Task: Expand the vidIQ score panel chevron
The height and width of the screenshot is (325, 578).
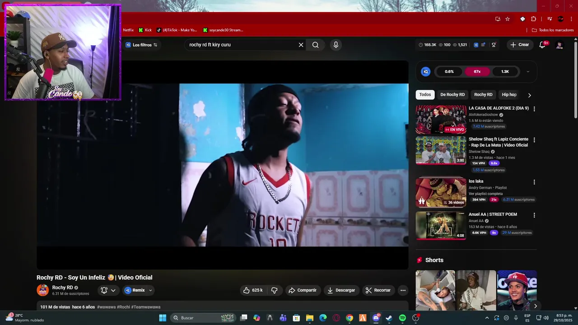Action: [528, 71]
